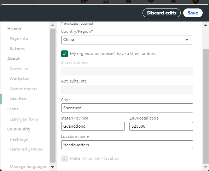Open the Lead gen form section
Screen dimensions: 209x171
pos(24,119)
